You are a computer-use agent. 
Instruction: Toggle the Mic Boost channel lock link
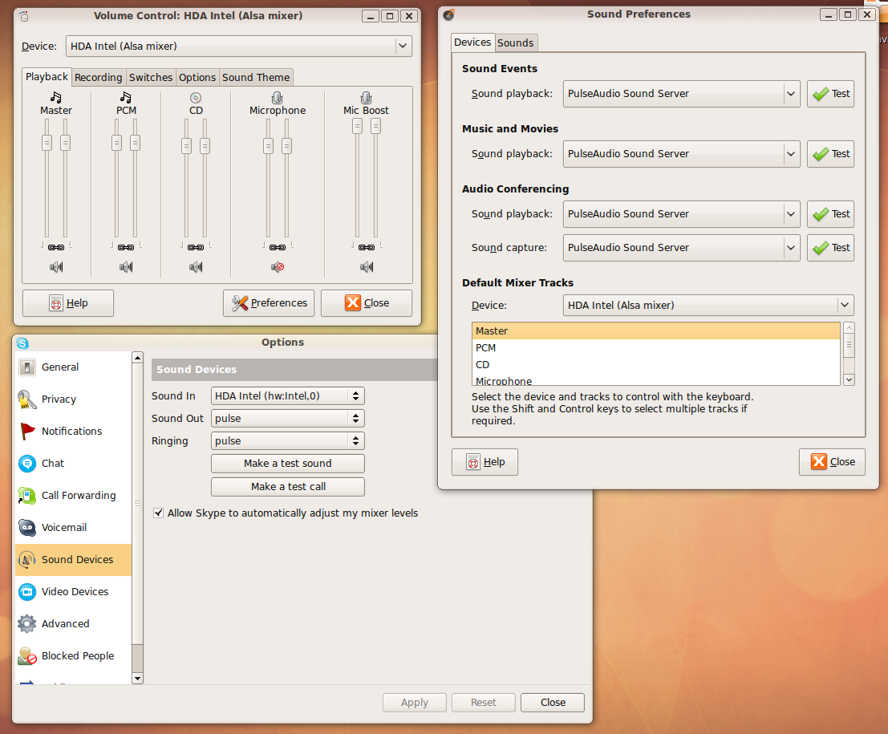point(367,248)
